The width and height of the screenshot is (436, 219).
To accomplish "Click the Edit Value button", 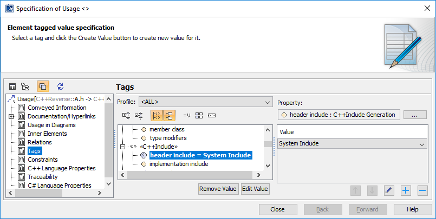I will point(255,189).
